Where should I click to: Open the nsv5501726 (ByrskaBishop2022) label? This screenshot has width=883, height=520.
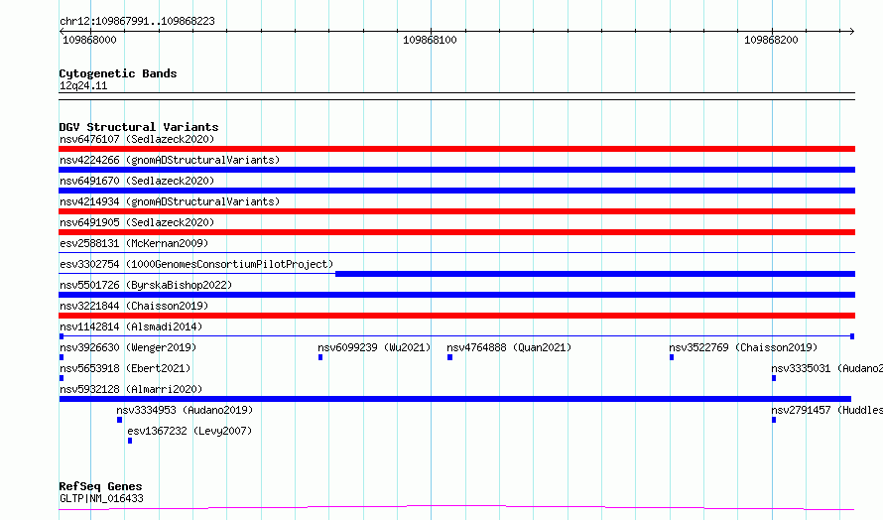coord(146,285)
